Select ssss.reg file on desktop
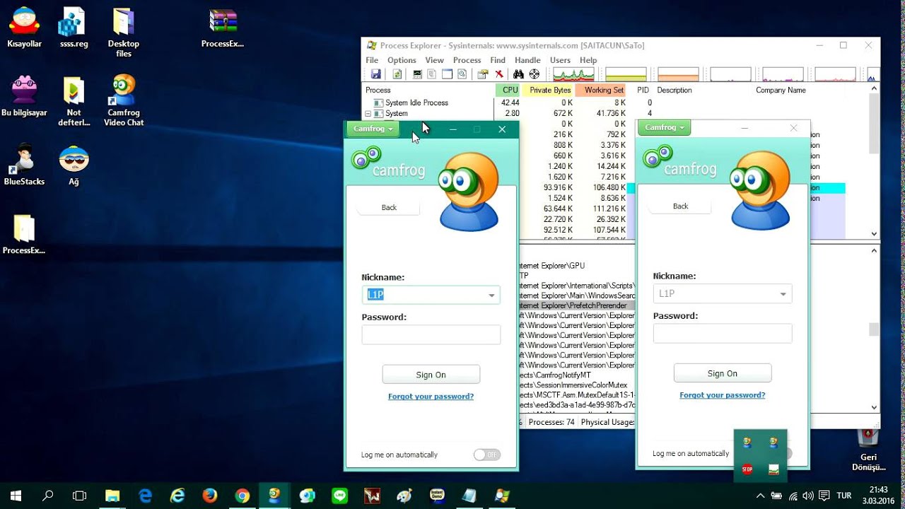Viewport: 905px width, 509px height. pos(73,28)
